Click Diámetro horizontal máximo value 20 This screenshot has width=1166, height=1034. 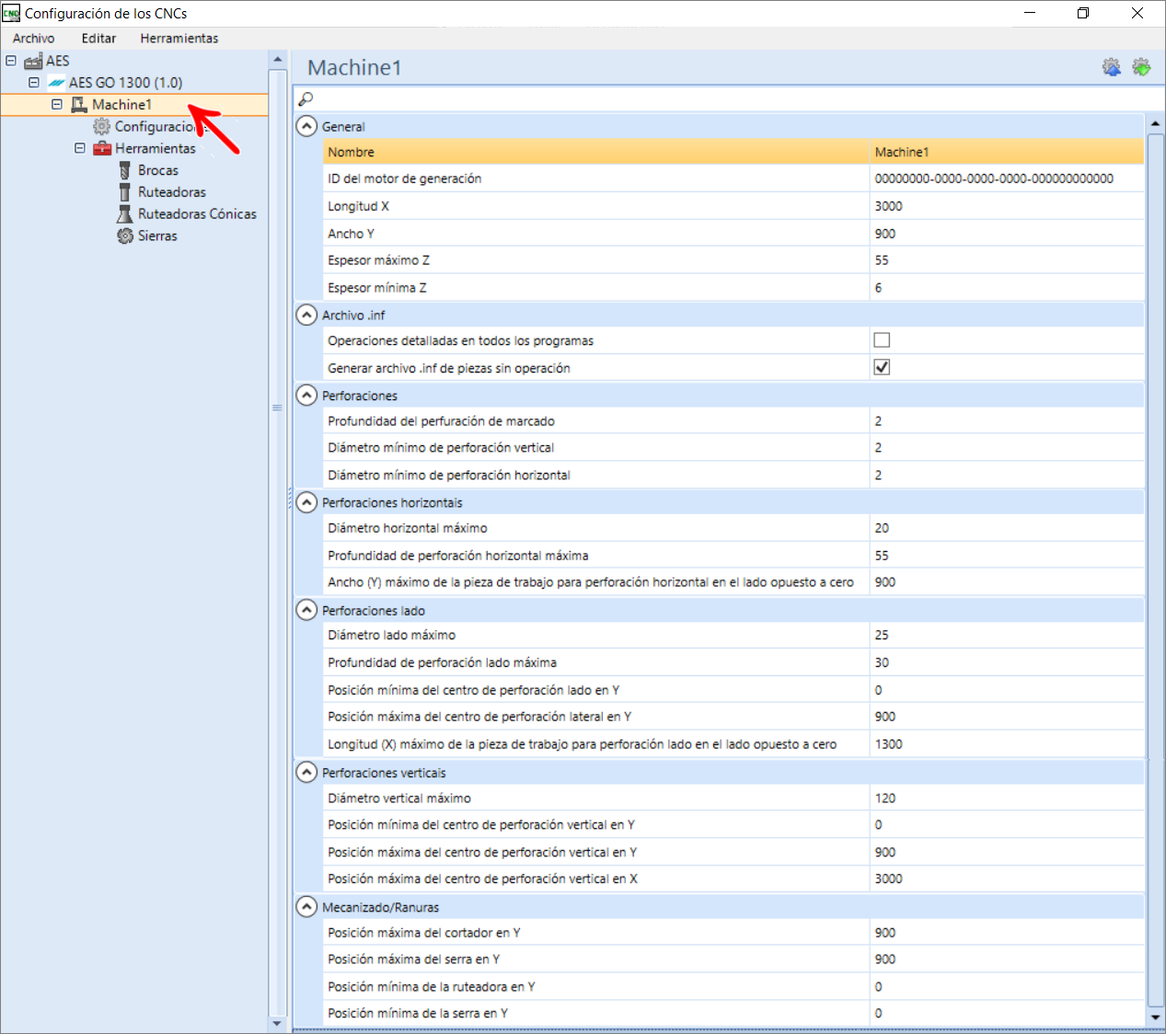pos(1007,528)
